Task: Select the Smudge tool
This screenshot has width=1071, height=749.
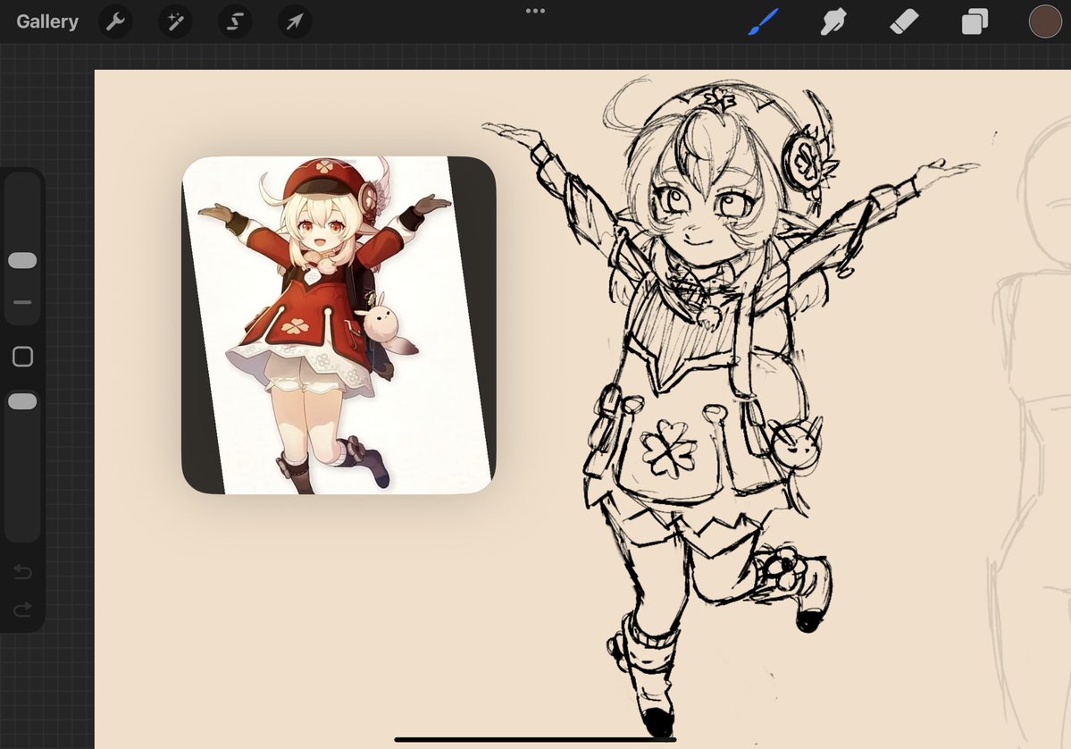Action: (834, 21)
